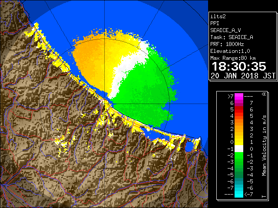
Task: Select the date "20 JAN 2018 JST"
Action: [243, 76]
